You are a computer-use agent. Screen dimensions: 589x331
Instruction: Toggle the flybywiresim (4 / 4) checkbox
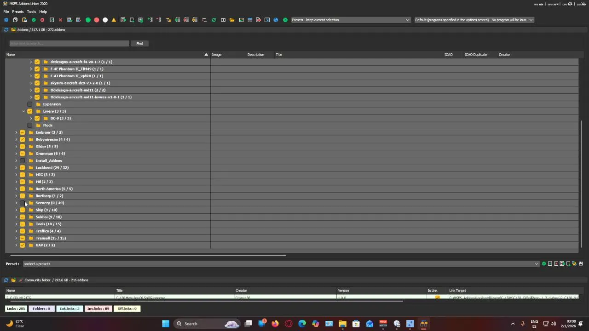click(x=23, y=139)
